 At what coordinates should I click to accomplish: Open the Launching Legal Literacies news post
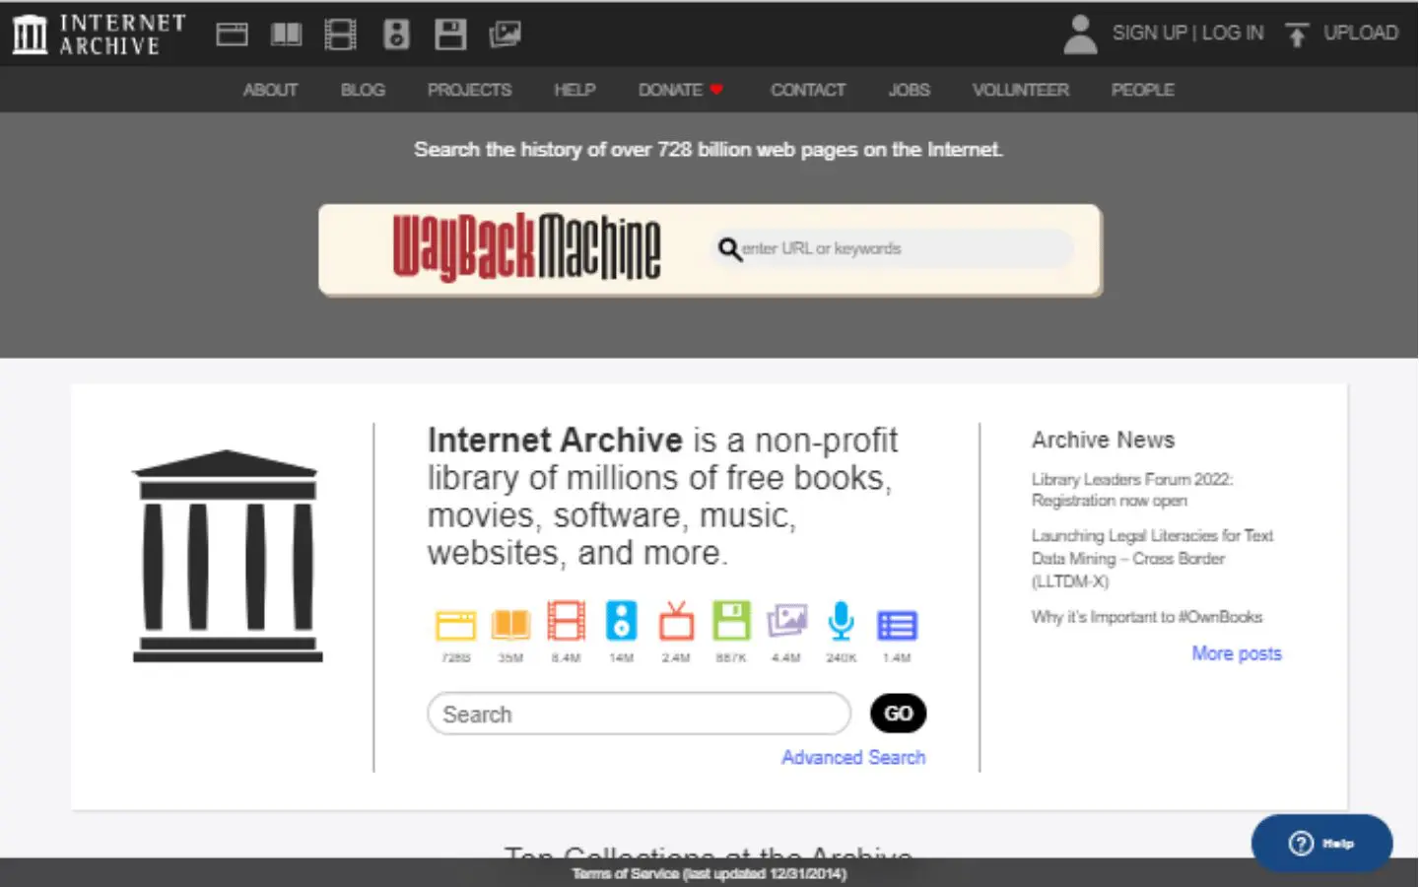tap(1152, 558)
